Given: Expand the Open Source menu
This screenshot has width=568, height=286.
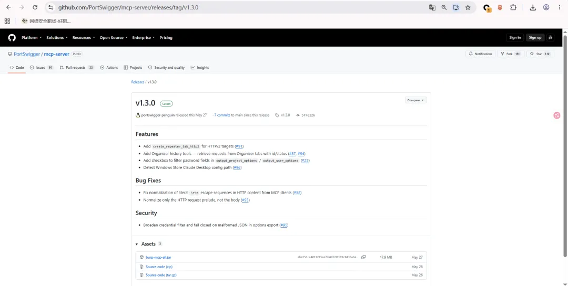Looking at the screenshot, I should tap(114, 38).
